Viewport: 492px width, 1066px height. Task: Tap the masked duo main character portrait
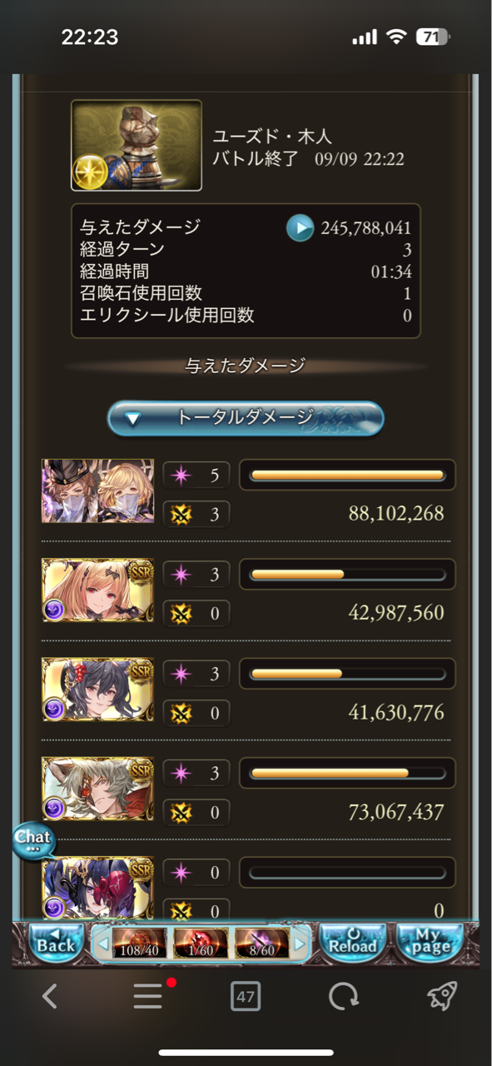coord(98,491)
